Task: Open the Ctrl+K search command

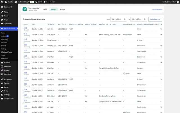Action: click(39, 2)
